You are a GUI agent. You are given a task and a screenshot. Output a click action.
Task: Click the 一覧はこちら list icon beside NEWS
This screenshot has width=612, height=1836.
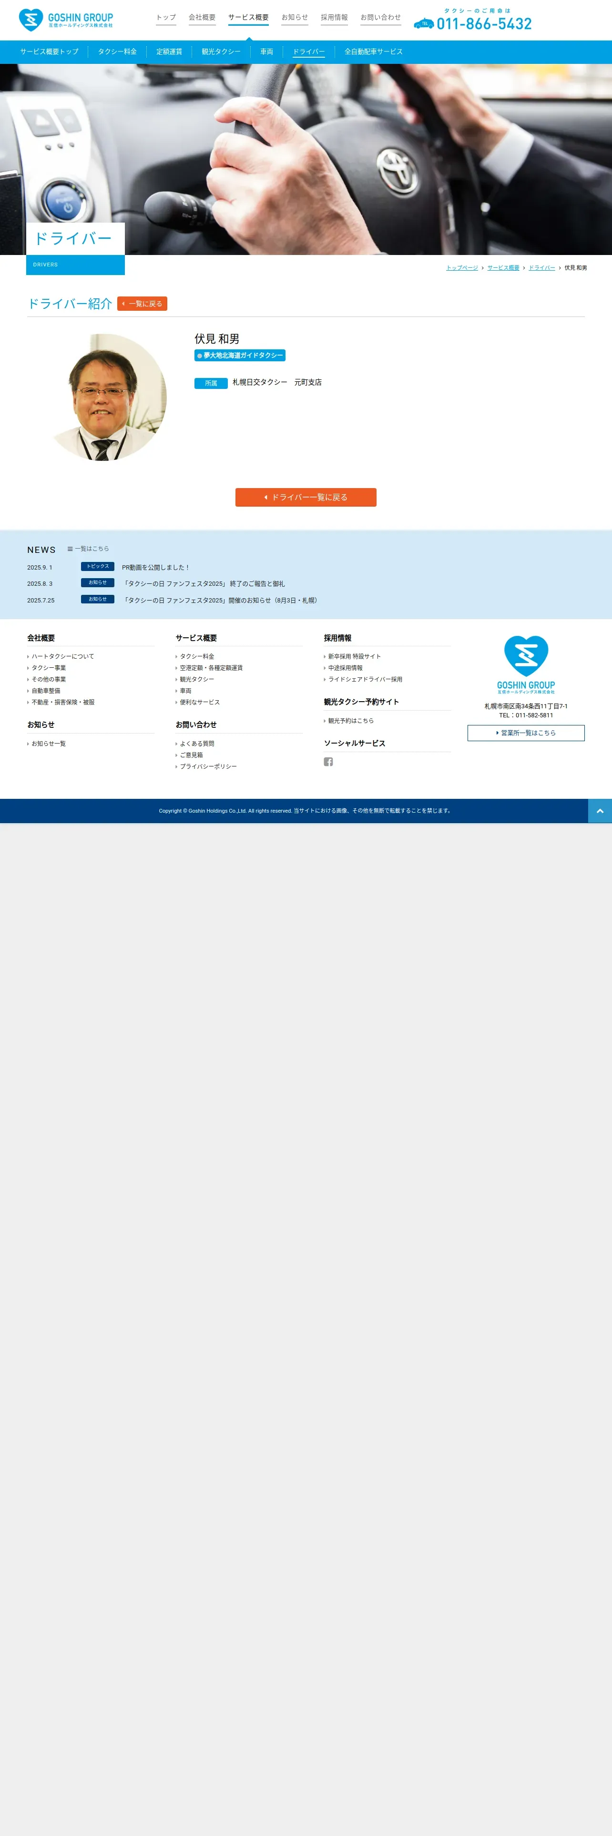(x=70, y=549)
